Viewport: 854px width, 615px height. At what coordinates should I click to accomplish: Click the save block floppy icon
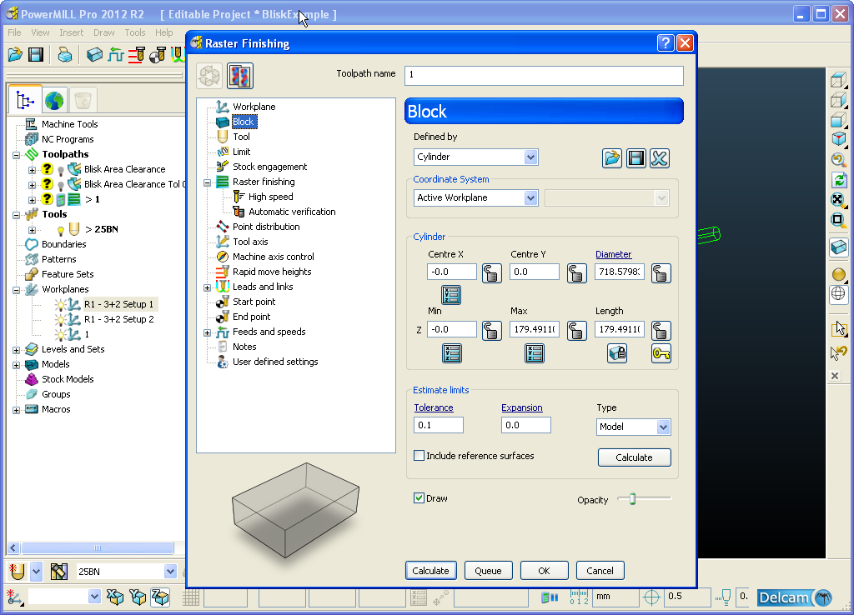click(x=636, y=158)
